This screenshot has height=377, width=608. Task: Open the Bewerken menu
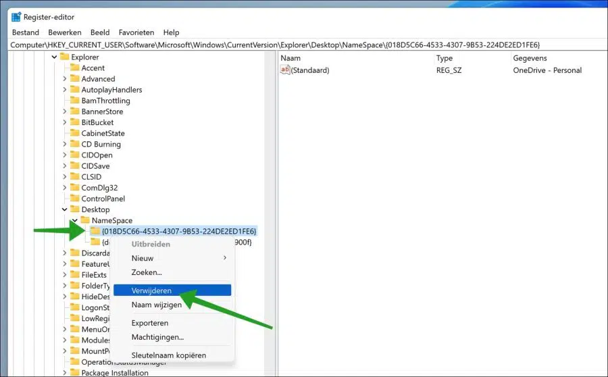pyautogui.click(x=65, y=32)
